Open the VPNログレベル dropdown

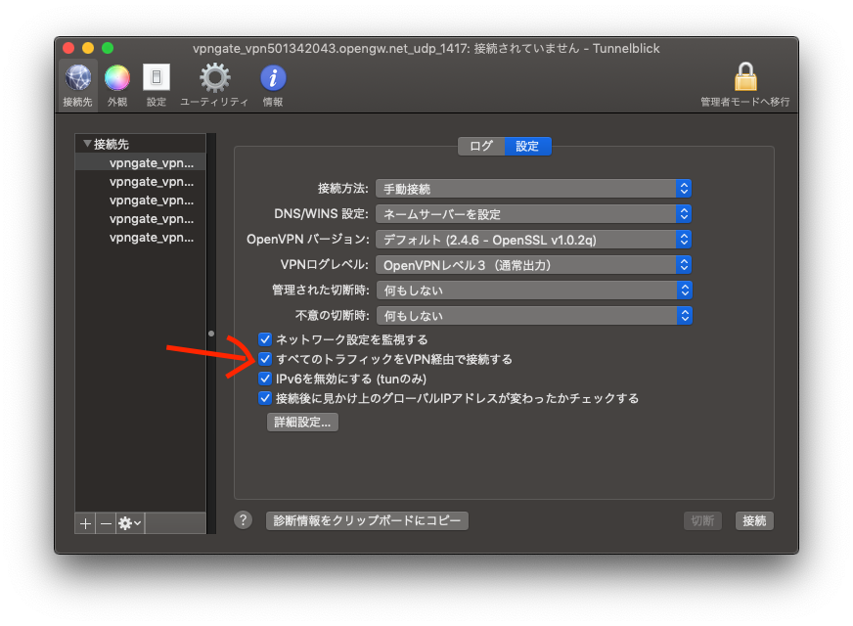tap(534, 265)
